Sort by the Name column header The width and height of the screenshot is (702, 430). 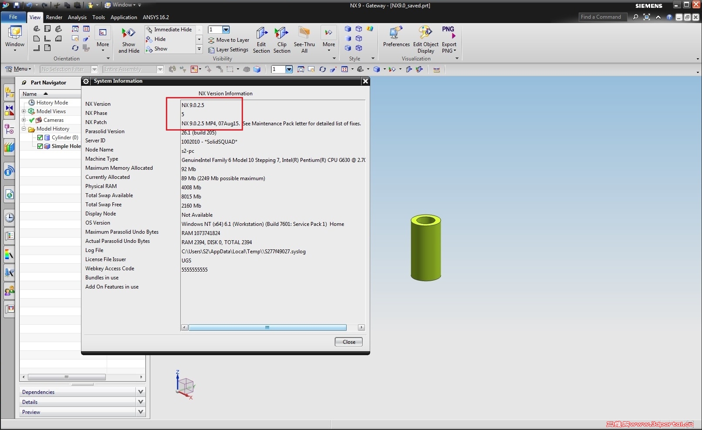(x=50, y=94)
